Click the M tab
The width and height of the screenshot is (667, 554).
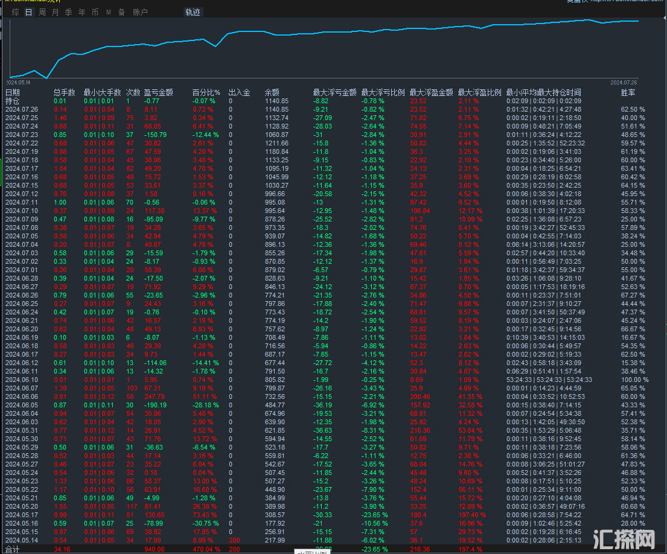pyautogui.click(x=108, y=12)
